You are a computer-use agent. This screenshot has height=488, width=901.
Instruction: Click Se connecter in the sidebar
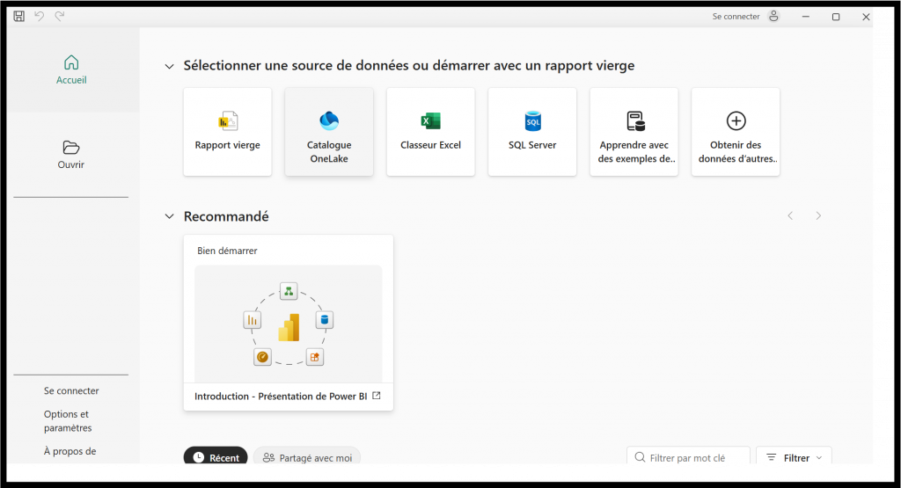click(71, 390)
